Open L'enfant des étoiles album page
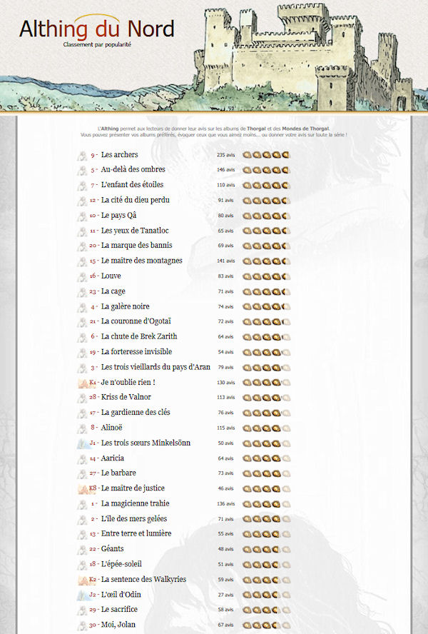The width and height of the screenshot is (428, 634). pos(132,185)
